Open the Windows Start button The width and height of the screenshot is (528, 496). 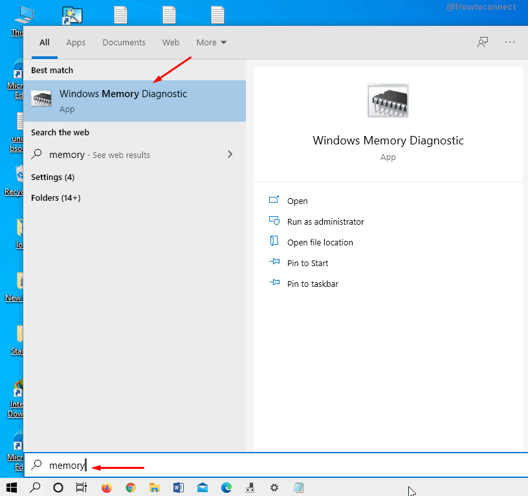click(12, 487)
